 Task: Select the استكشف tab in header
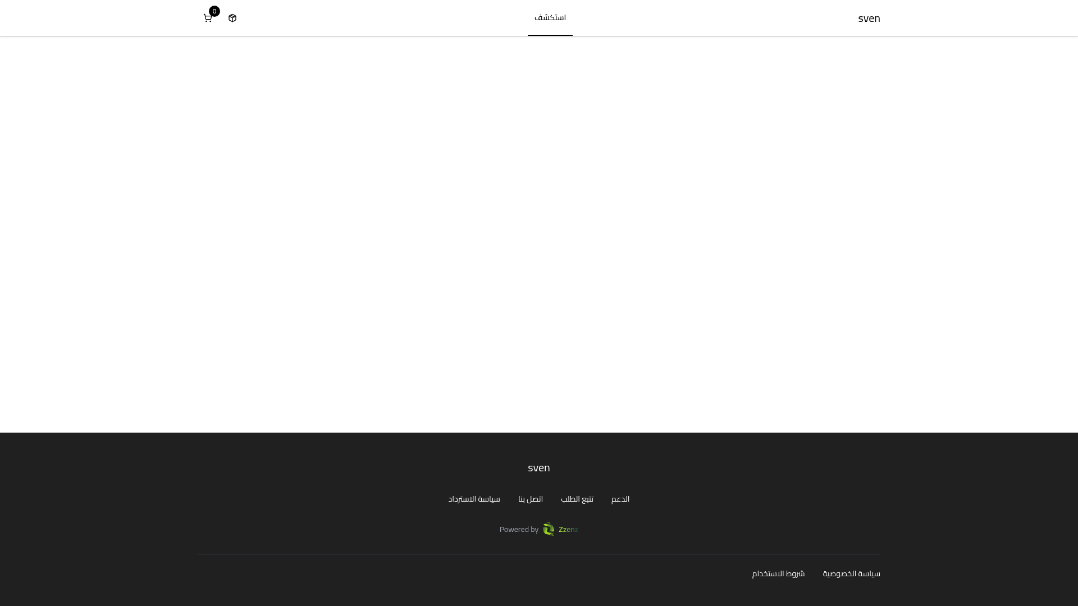550,18
